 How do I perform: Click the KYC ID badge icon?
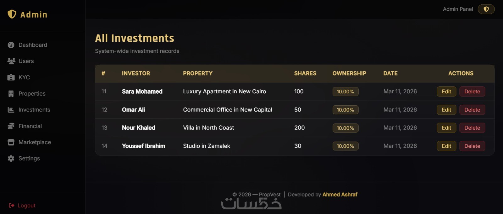(11, 77)
